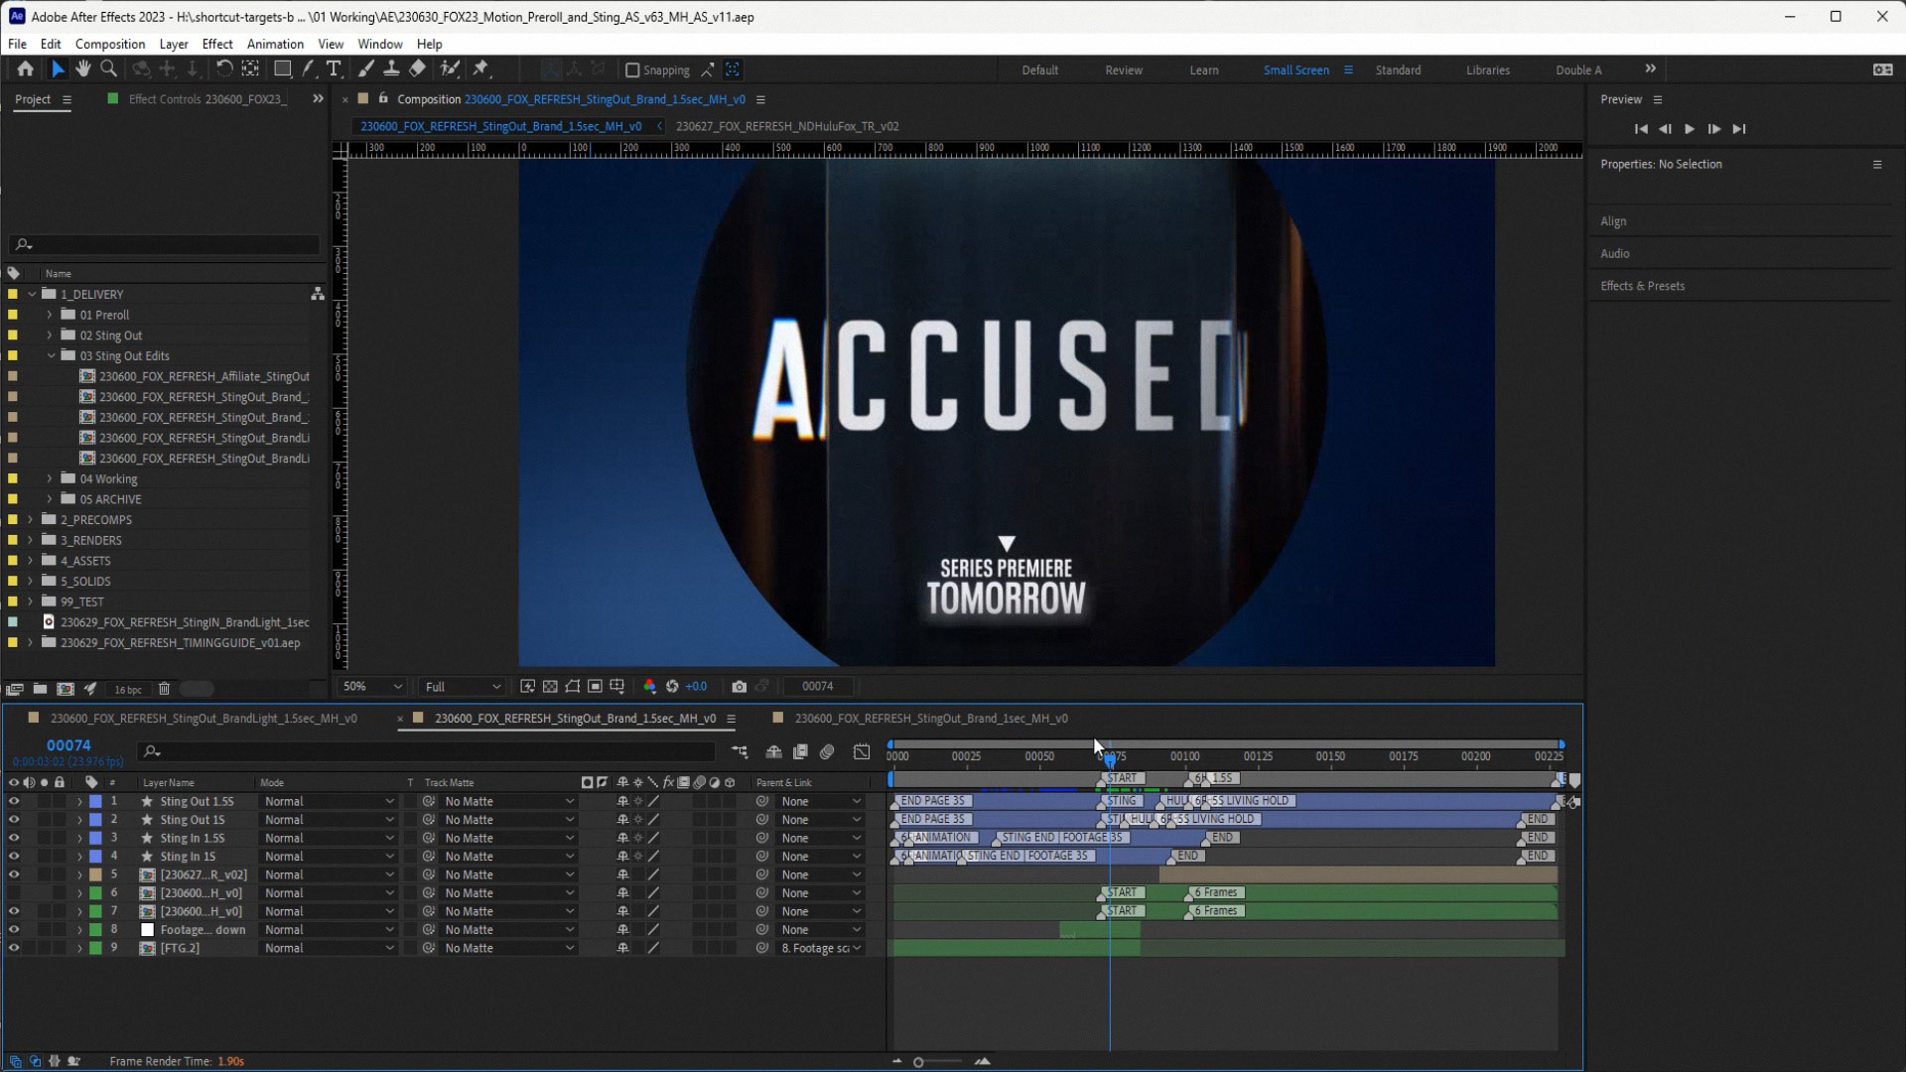Switch to the Standard workspace
Screen dimensions: 1906x1072
pos(1398,69)
